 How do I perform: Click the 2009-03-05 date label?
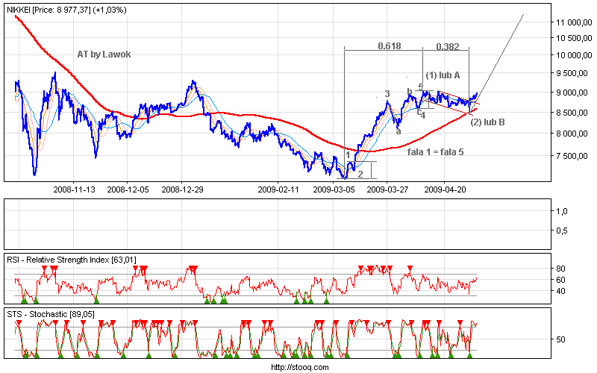[x=334, y=189]
